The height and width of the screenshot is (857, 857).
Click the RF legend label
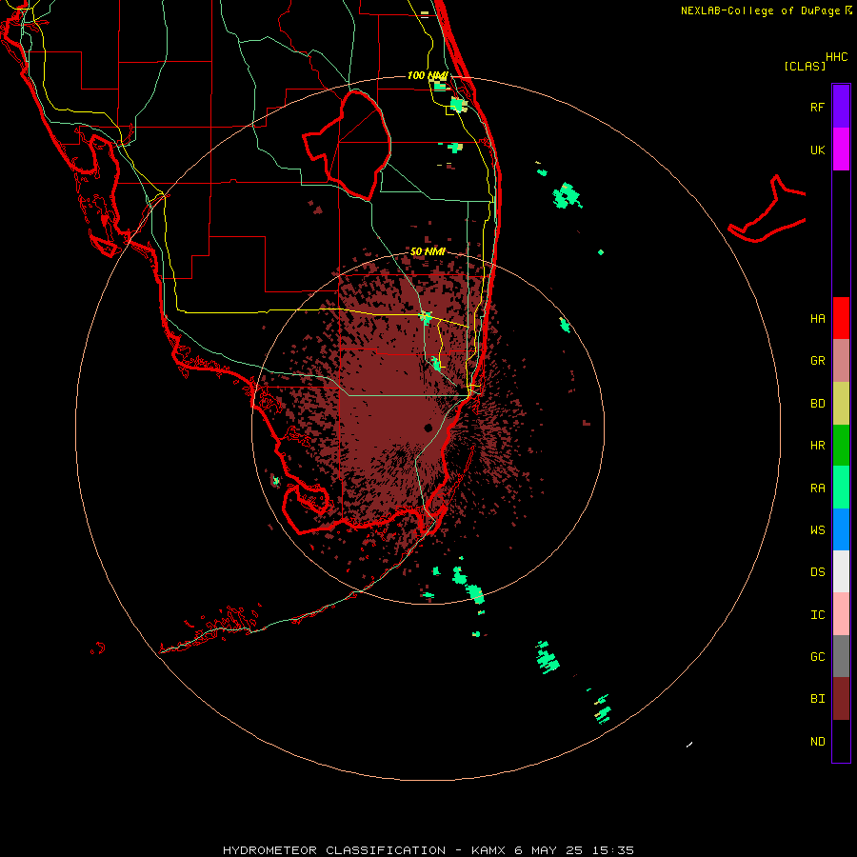coord(817,107)
